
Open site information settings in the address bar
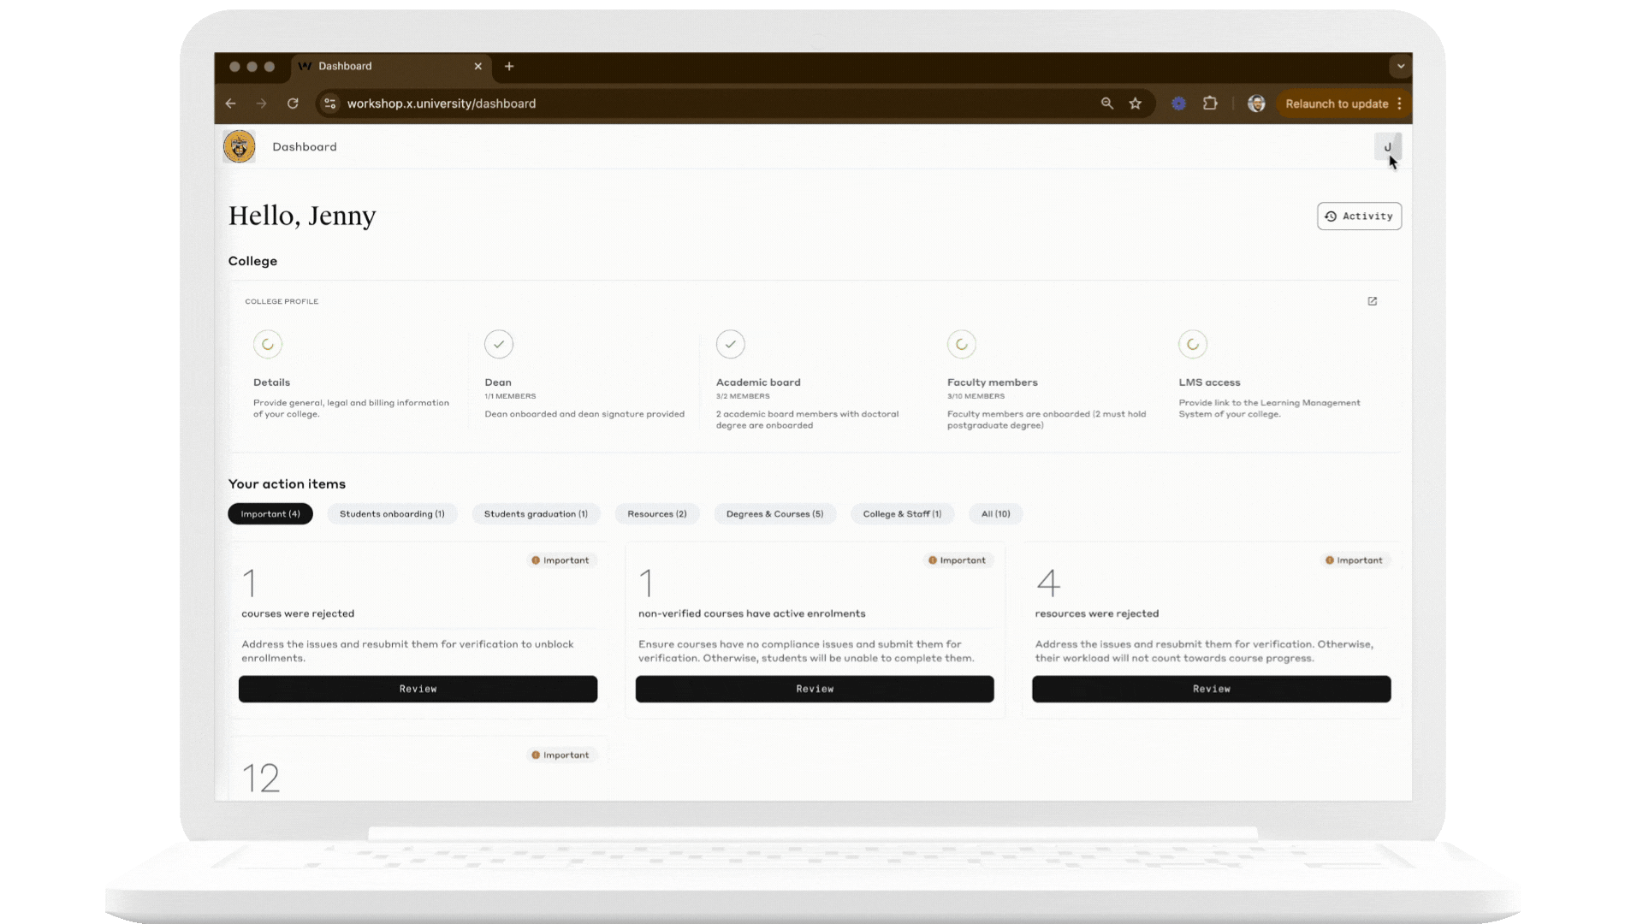pos(329,104)
